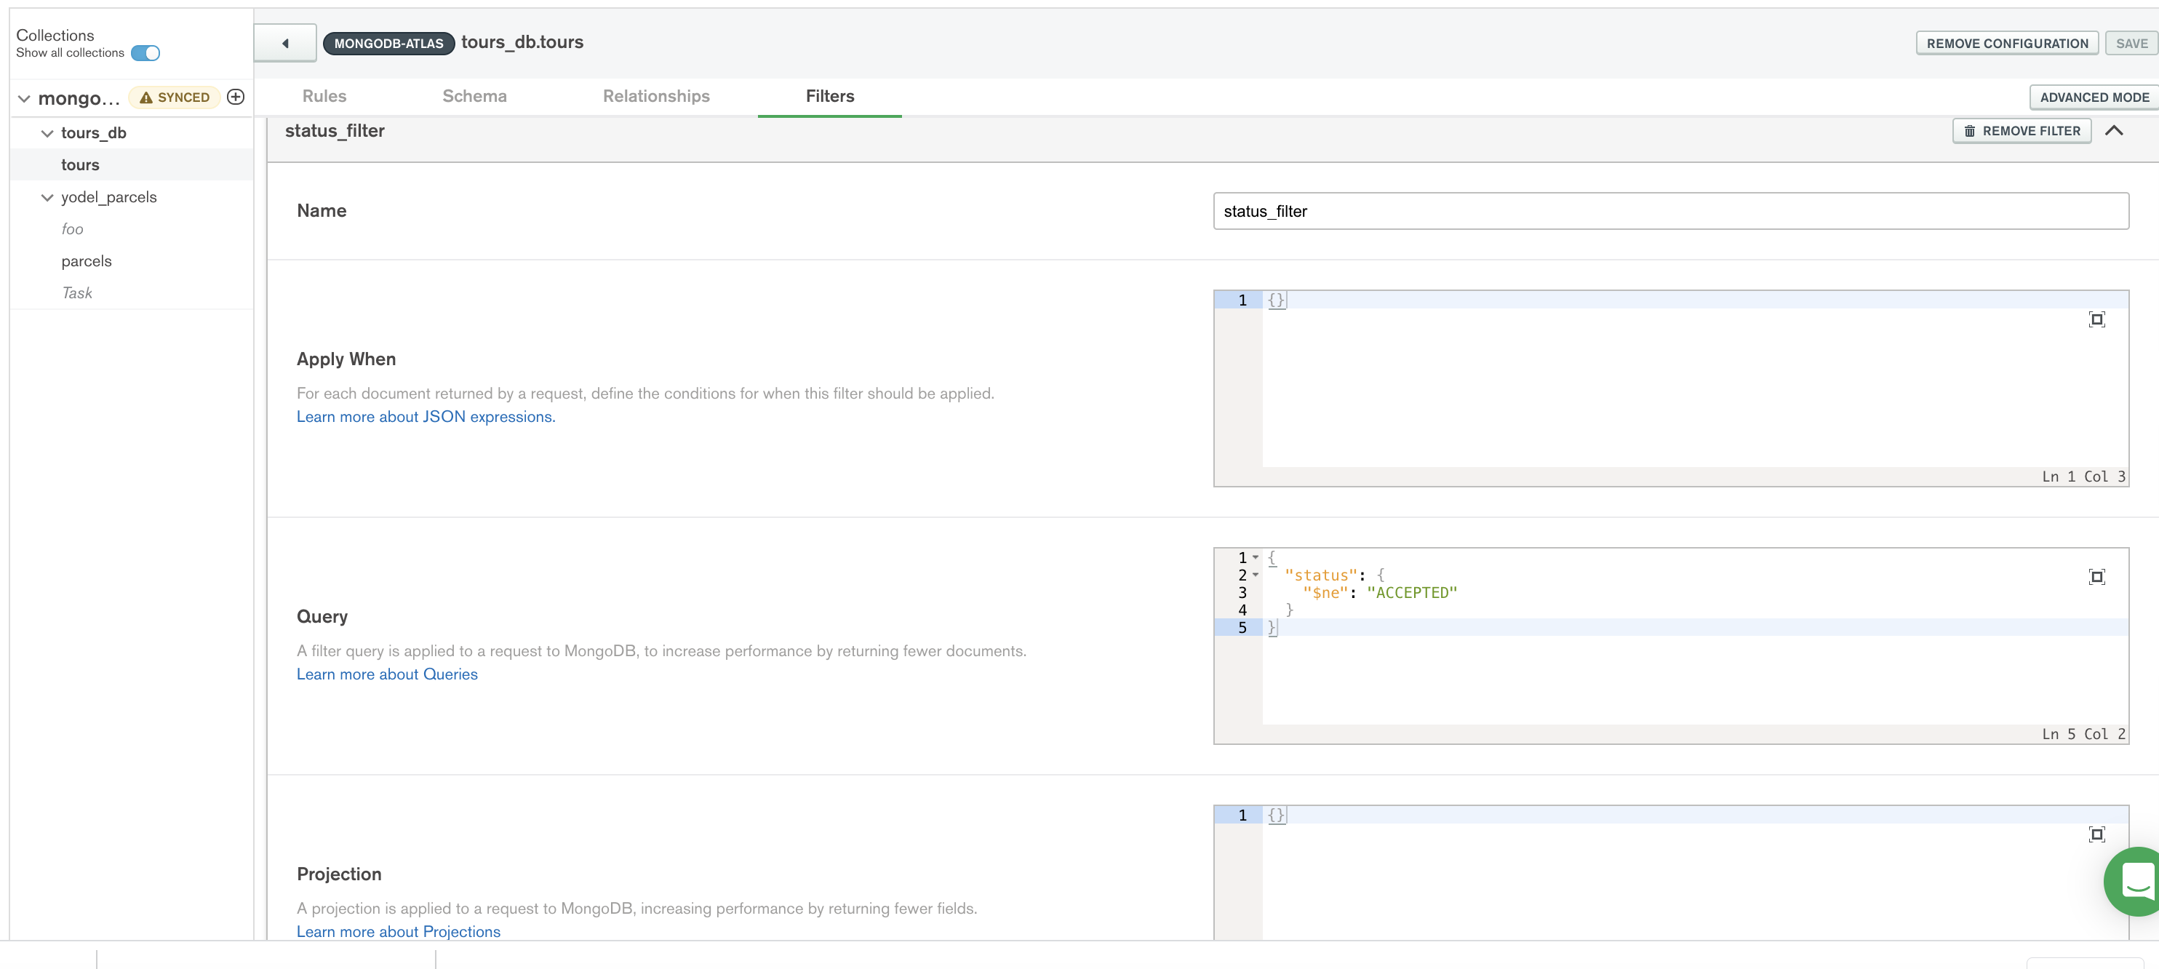The height and width of the screenshot is (969, 2159).
Task: Click the Advanced Mode button
Action: [2094, 97]
